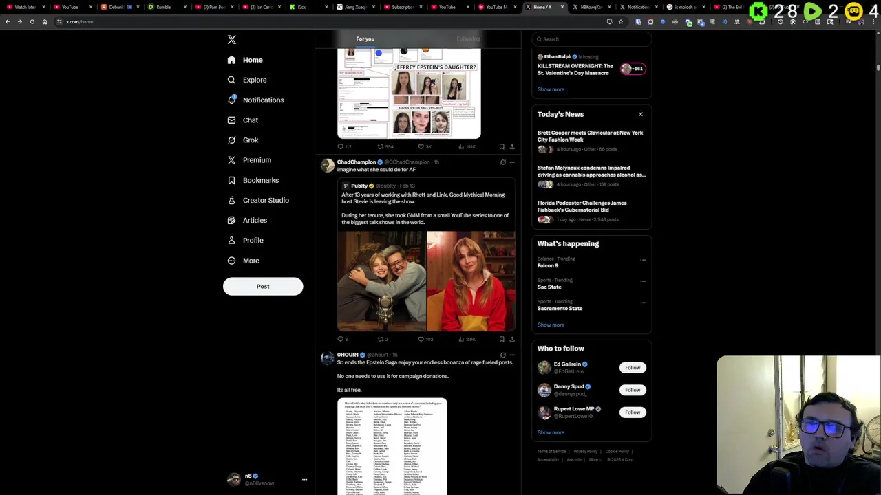This screenshot has height=495, width=881.
Task: Click the Post button
Action: 263,287
